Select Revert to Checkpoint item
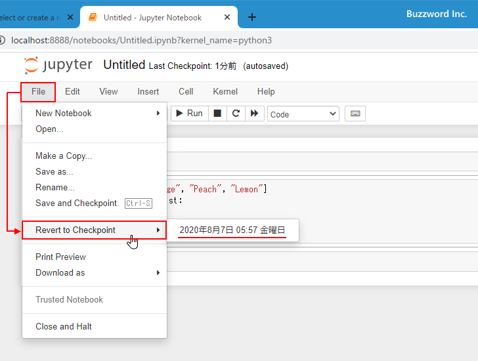The width and height of the screenshot is (478, 361). click(95, 230)
